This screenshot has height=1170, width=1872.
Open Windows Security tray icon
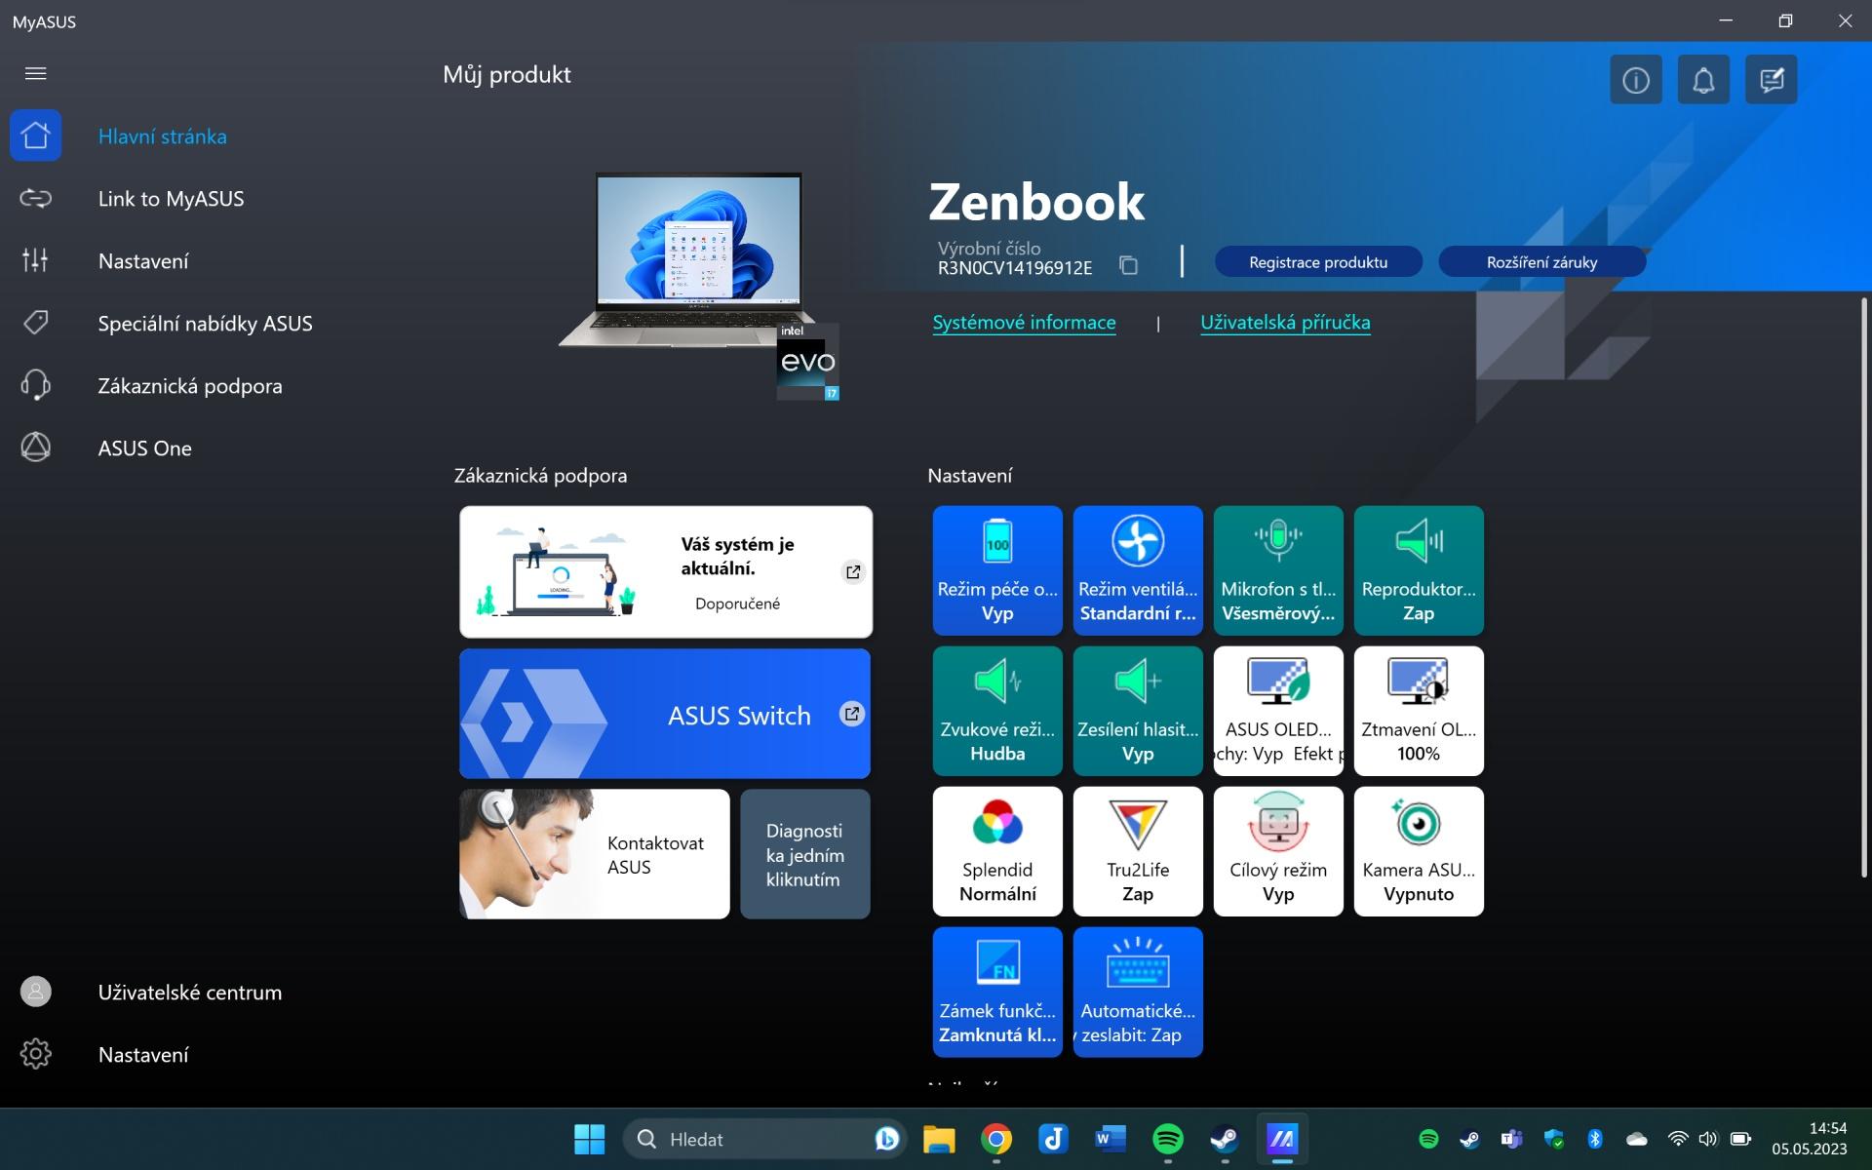tap(1554, 1139)
